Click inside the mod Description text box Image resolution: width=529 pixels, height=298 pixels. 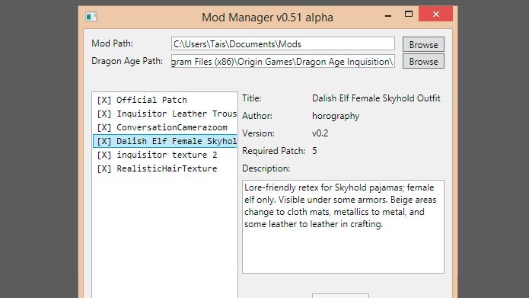(343, 226)
